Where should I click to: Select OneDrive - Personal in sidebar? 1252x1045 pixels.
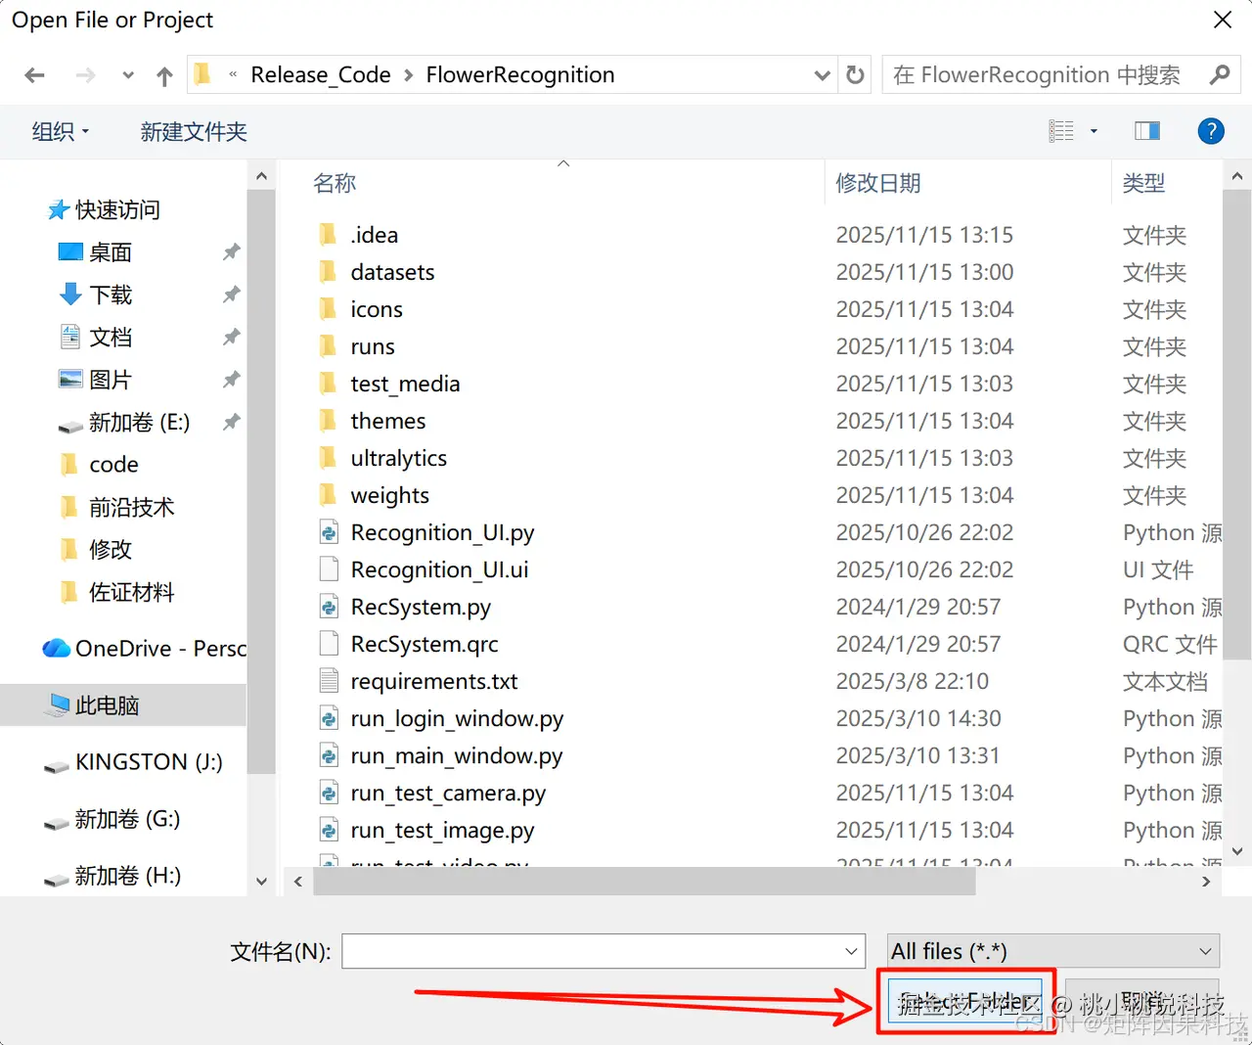[144, 649]
